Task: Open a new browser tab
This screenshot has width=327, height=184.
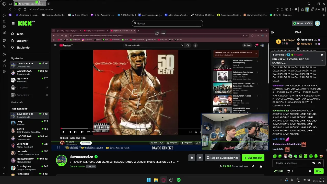Action: pos(48,4)
